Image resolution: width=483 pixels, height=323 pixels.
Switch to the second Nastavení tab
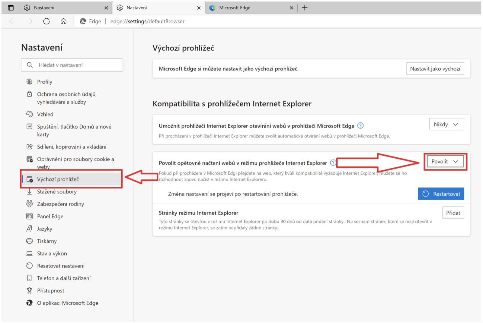click(158, 8)
